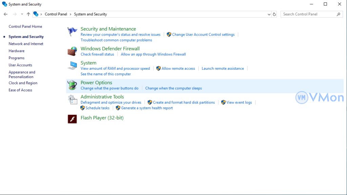Click the System computer icon
Image resolution: width=347 pixels, height=195 pixels.
coord(72,65)
